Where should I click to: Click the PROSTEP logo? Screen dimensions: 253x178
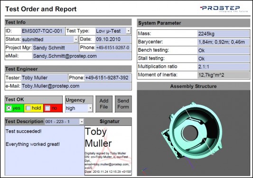click(224, 9)
